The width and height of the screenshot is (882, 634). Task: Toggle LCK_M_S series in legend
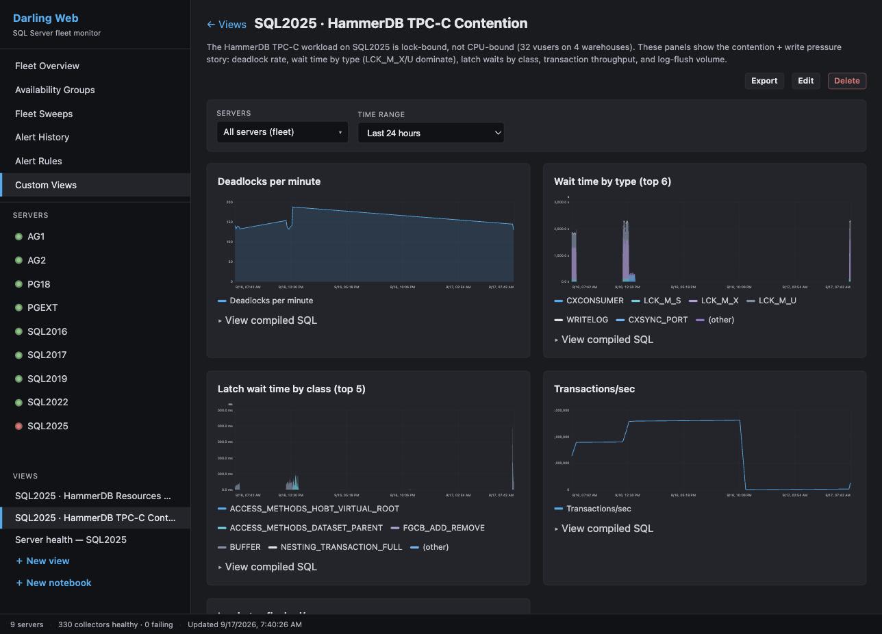[x=656, y=301]
